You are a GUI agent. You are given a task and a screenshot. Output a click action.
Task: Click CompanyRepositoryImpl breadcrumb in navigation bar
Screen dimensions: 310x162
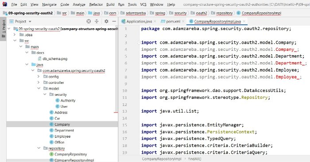point(261,13)
